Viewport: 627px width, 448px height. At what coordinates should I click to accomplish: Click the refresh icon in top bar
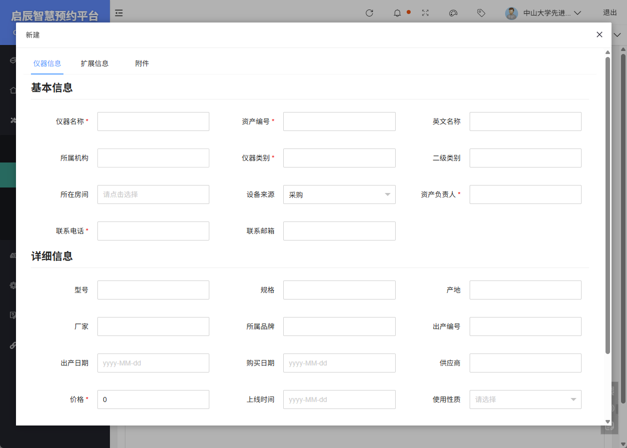[x=369, y=13]
